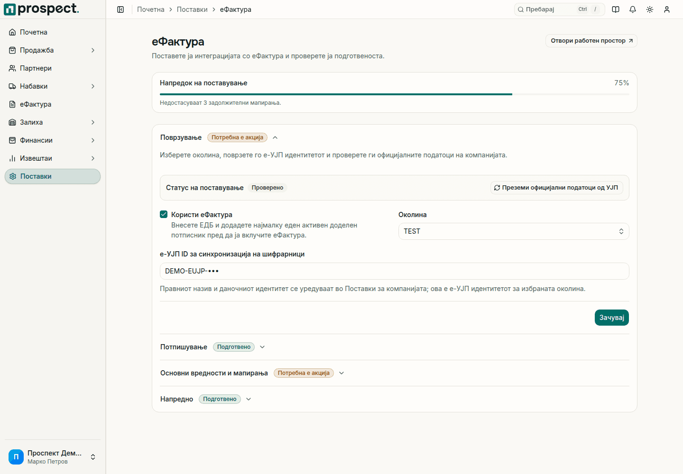Screen dimensions: 683x474
Task: Click the Продажба bag icon
Action: [x=12, y=50]
